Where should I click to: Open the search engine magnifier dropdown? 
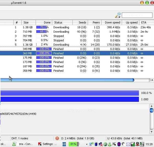118,15
